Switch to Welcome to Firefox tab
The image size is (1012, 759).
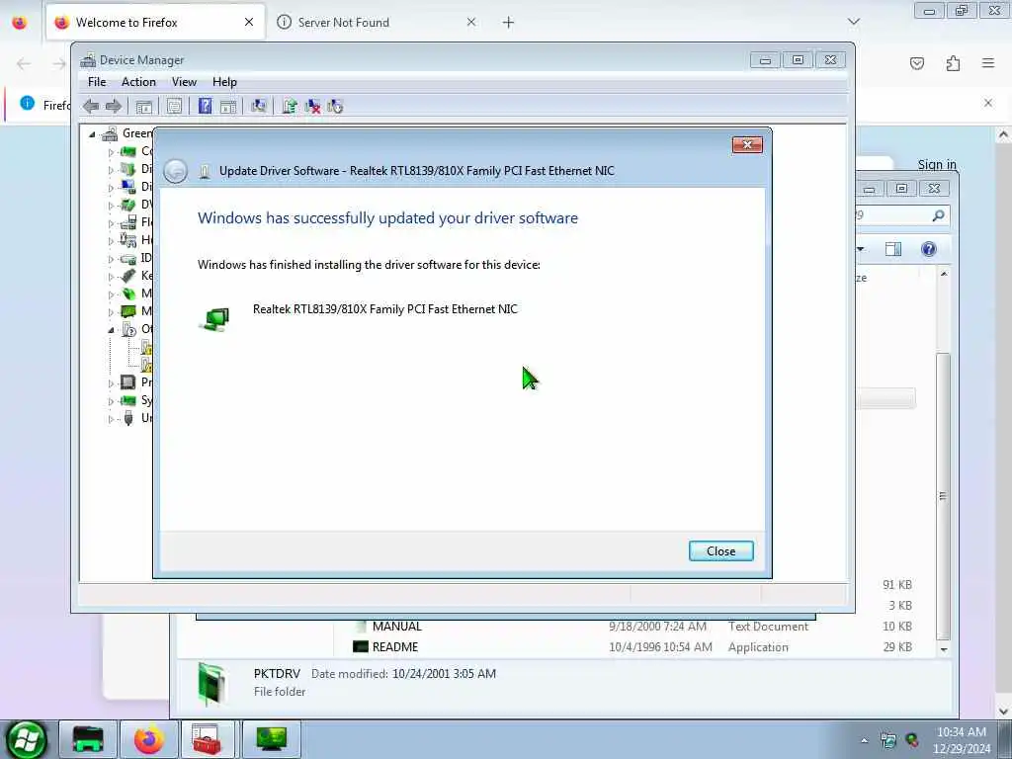(x=155, y=23)
